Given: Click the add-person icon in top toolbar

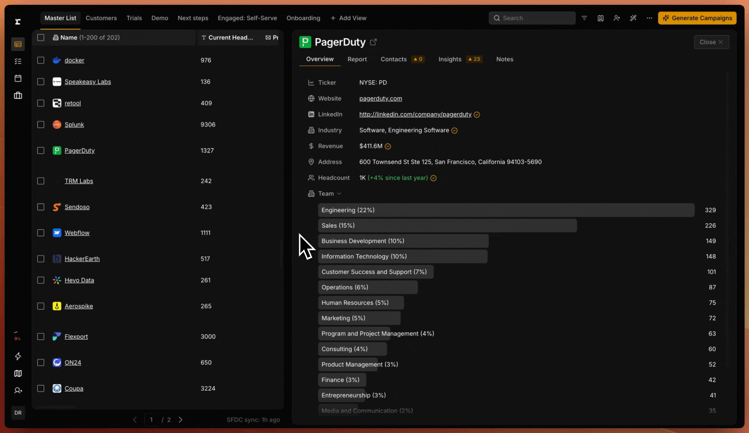Looking at the screenshot, I should tap(617, 18).
